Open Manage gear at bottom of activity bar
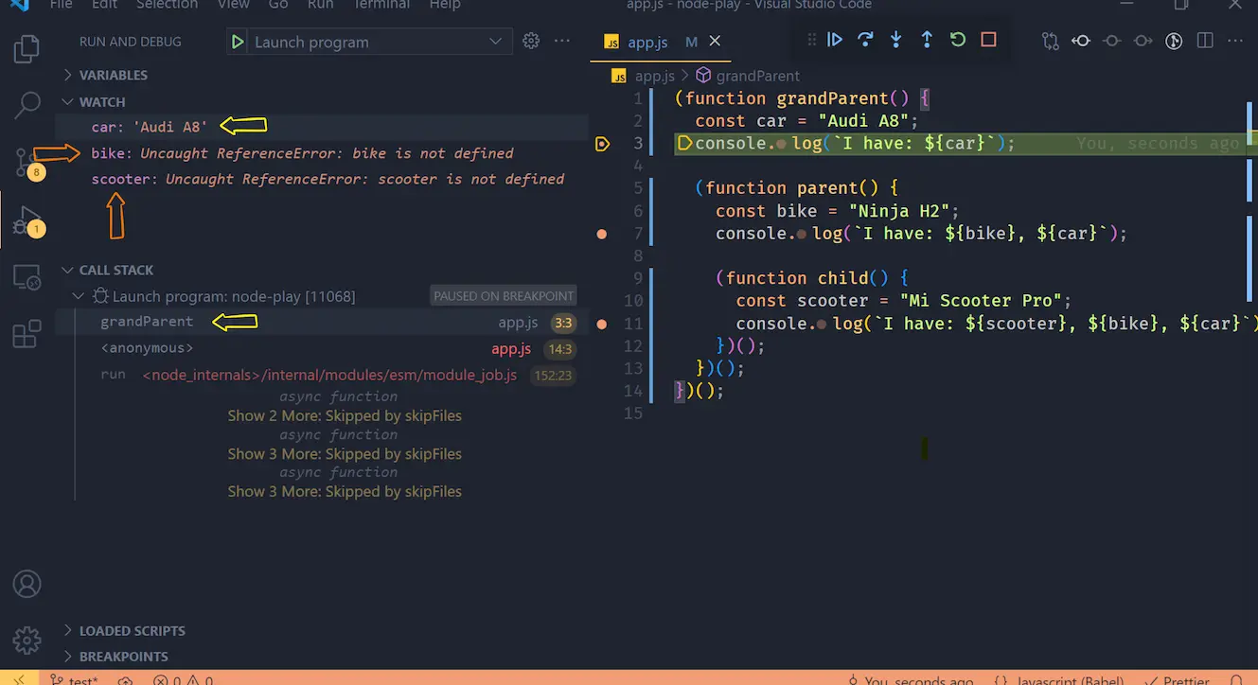Image resolution: width=1258 pixels, height=685 pixels. 27,640
